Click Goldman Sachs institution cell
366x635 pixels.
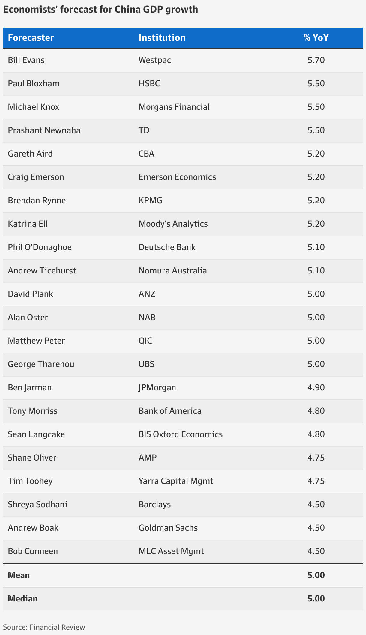point(168,528)
